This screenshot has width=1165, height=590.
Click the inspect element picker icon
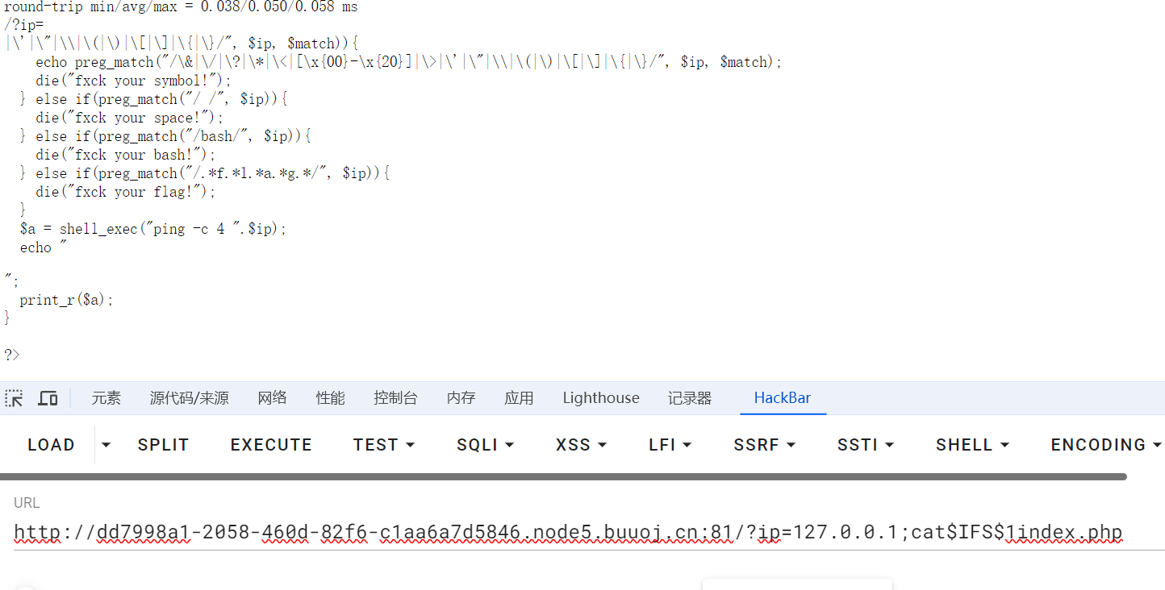click(14, 398)
